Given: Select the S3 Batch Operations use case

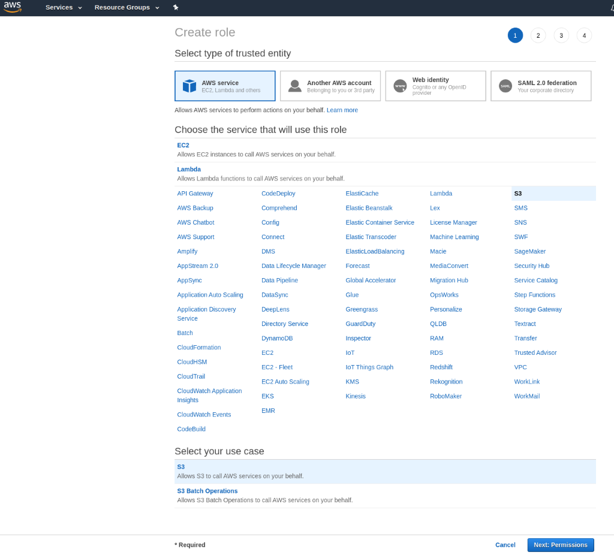Looking at the screenshot, I should pos(207,491).
